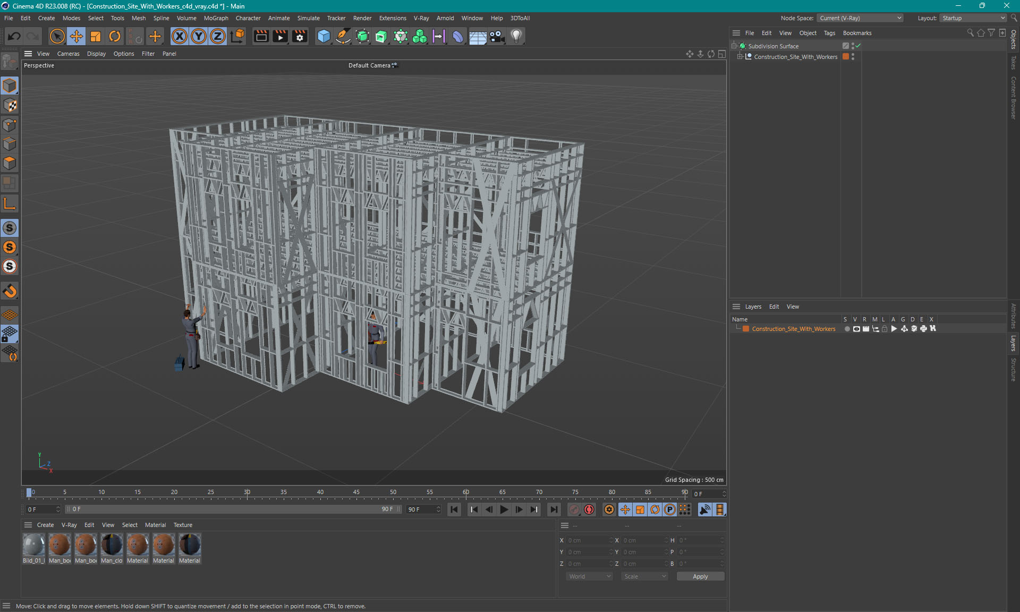The width and height of the screenshot is (1020, 612).
Task: Add an Extrude generator object
Action: click(x=381, y=36)
